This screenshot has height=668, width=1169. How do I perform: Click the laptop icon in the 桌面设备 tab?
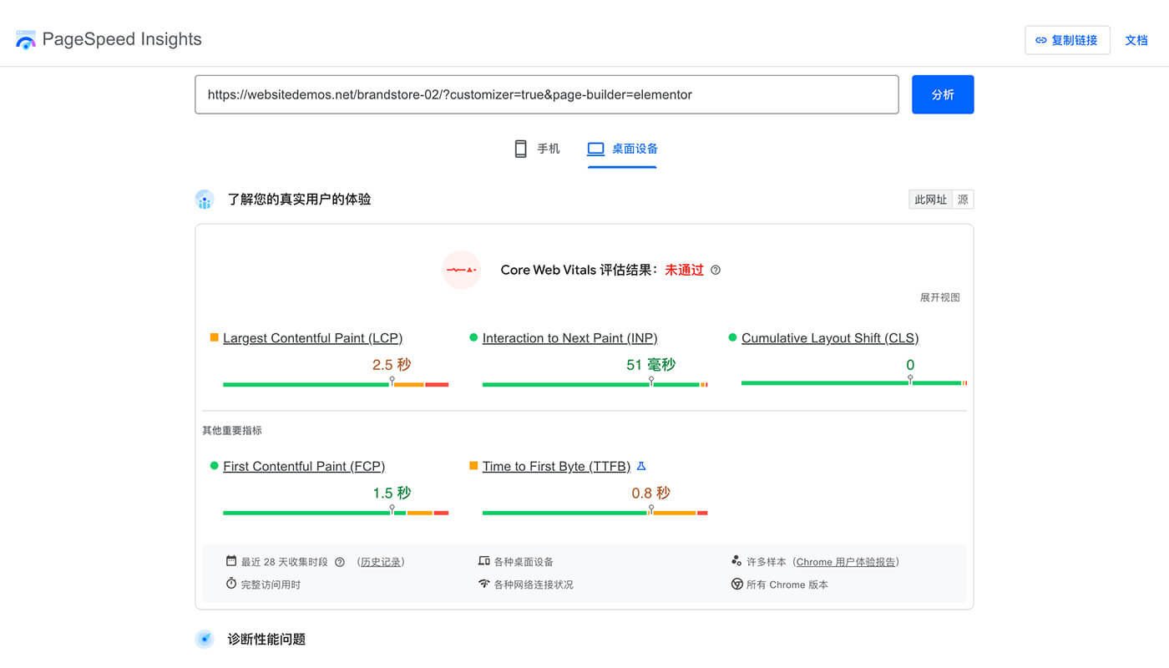point(595,149)
